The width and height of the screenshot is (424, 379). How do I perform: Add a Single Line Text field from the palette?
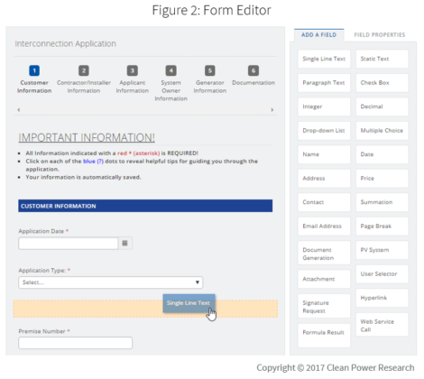point(324,59)
